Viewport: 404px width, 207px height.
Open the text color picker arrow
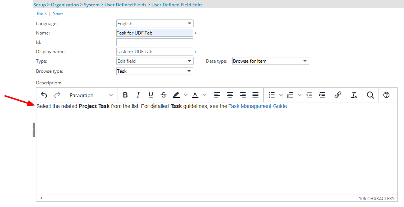click(204, 95)
